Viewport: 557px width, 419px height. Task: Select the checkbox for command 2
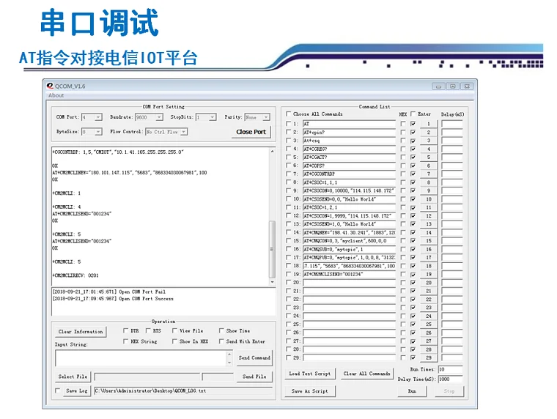tap(289, 132)
